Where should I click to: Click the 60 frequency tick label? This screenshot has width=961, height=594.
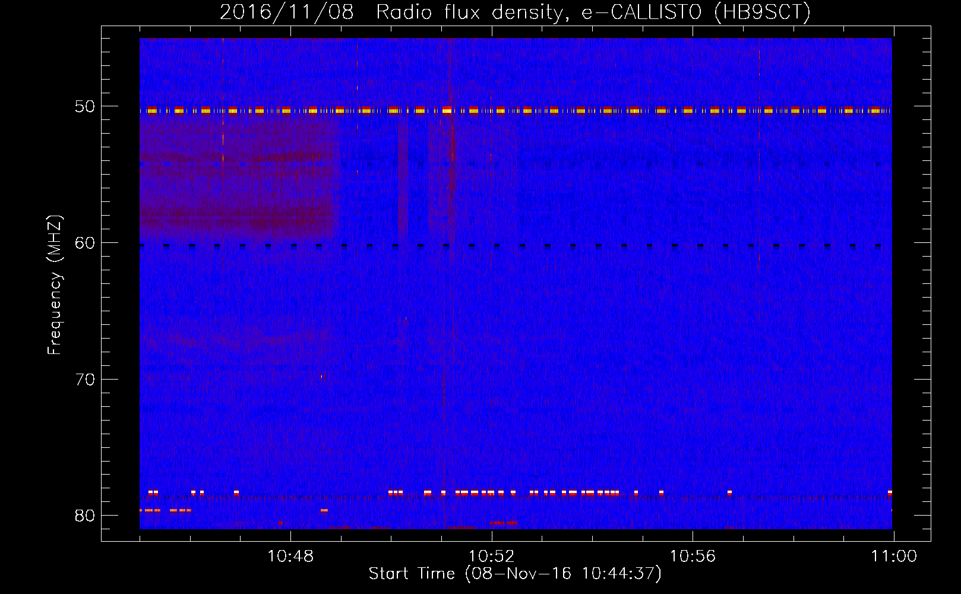[x=84, y=243]
